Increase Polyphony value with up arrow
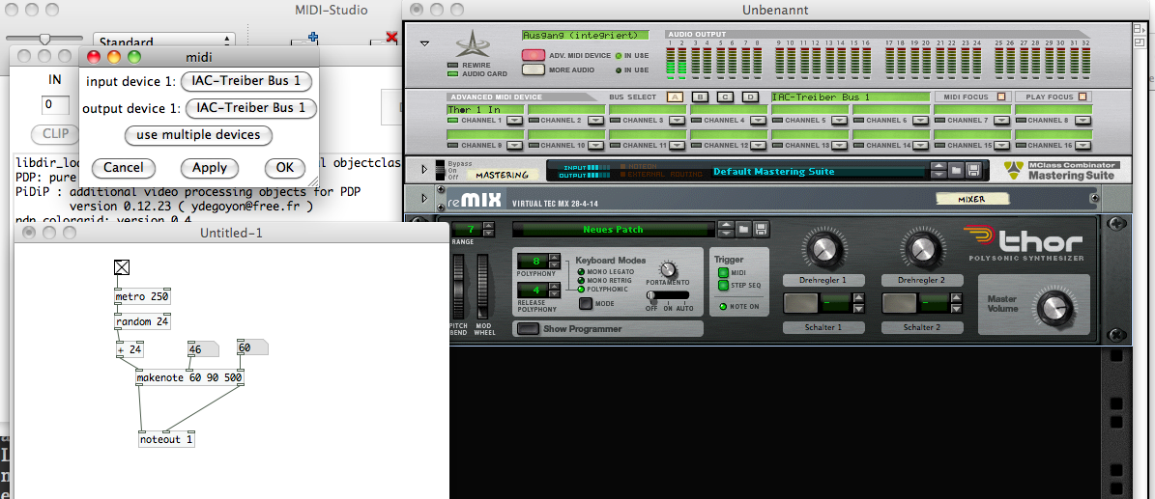The width and height of the screenshot is (1155, 499). (555, 258)
